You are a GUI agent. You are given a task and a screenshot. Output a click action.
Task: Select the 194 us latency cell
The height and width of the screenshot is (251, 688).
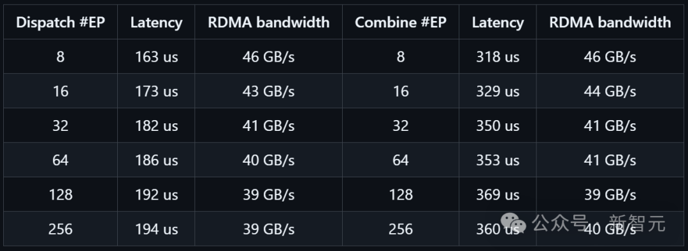(156, 229)
